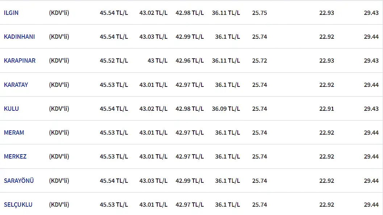Select the SELÇUKLU district link

18,205
